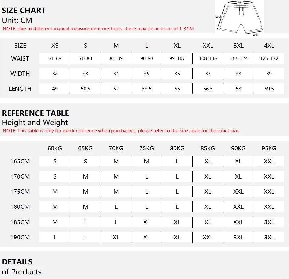This screenshot has height=279, width=289.
Task: Click the length value 53.5
Action: [147, 89]
